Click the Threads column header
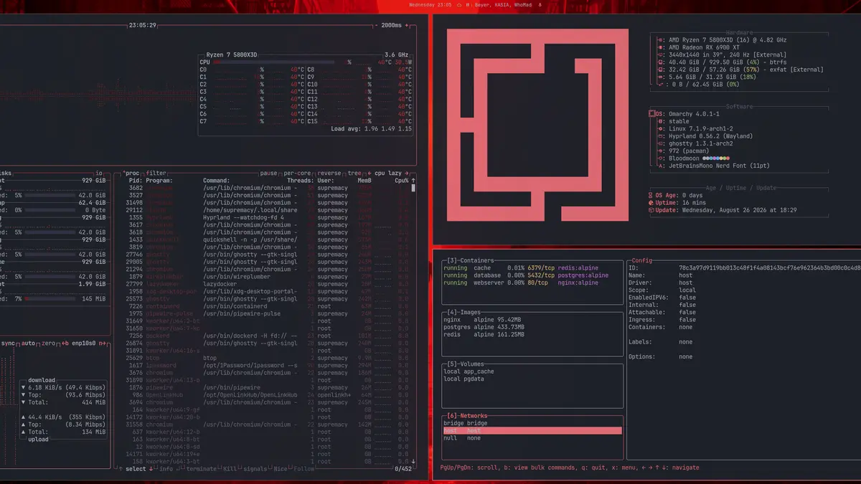Image resolution: width=861 pixels, height=484 pixels. click(x=301, y=181)
